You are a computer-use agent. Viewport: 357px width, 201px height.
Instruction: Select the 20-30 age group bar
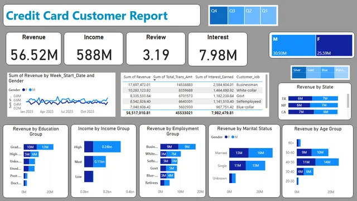coord(298,181)
